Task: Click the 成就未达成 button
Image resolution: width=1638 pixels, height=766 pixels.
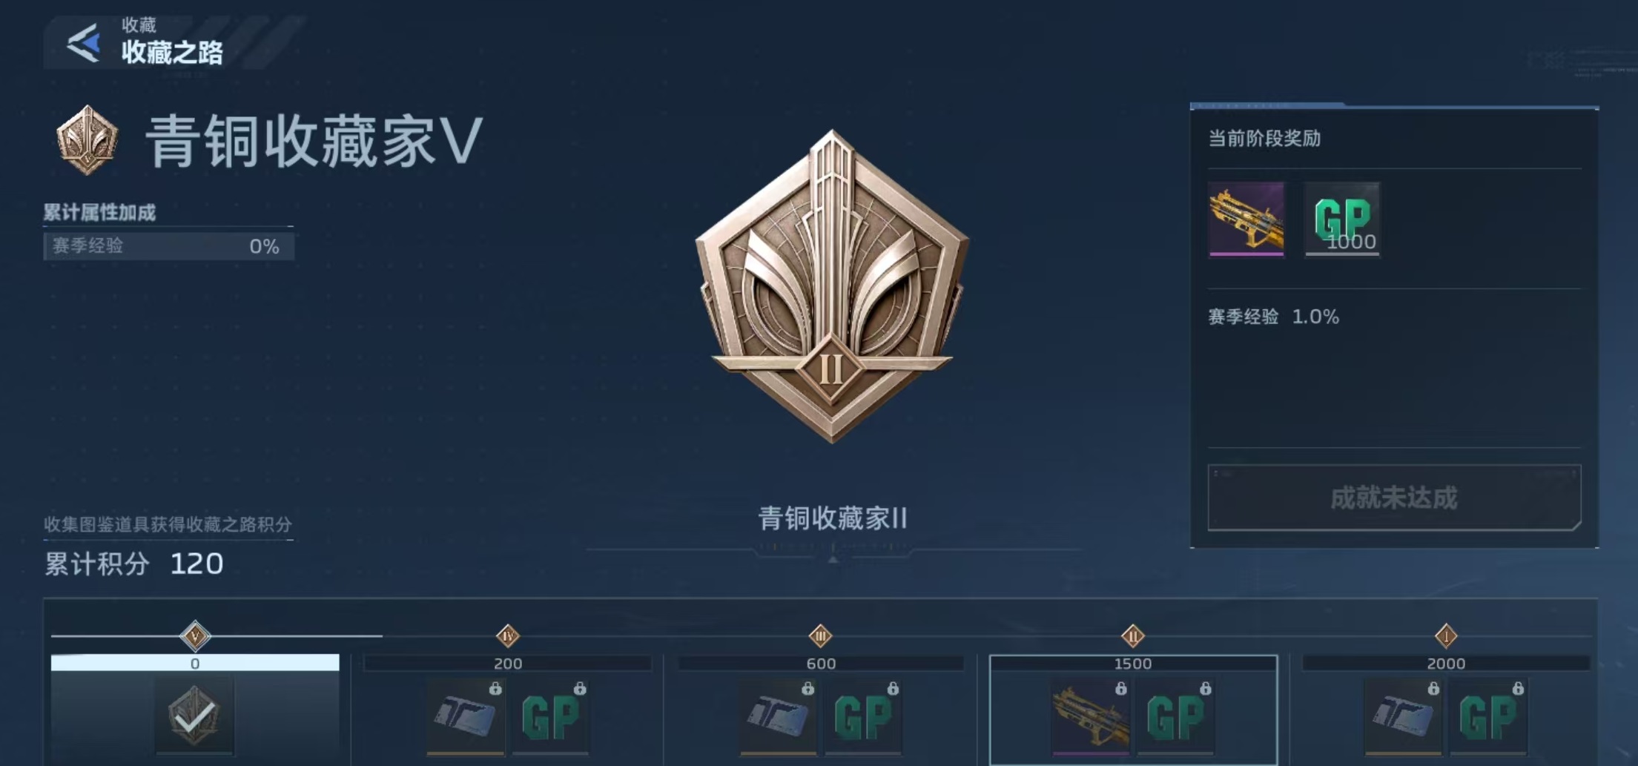Action: point(1394,498)
